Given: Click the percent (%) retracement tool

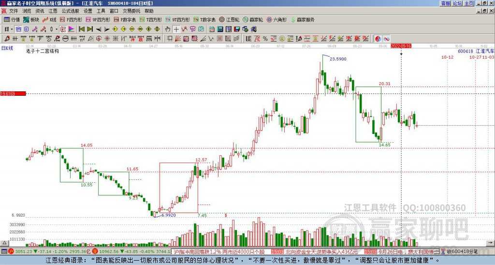Looking at the screenshot, I should coord(265,39).
